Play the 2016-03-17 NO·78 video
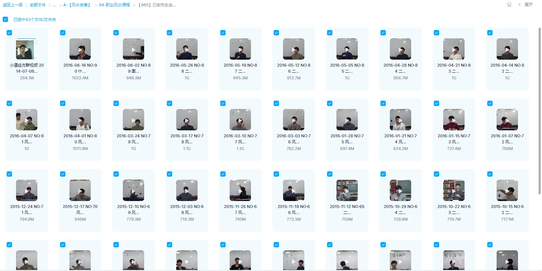The image size is (542, 271). click(187, 120)
